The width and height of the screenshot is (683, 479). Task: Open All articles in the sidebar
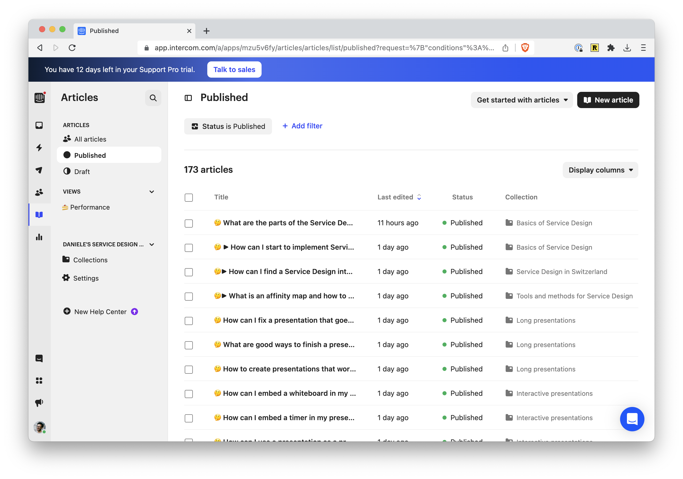click(x=90, y=139)
